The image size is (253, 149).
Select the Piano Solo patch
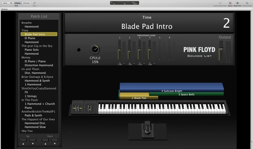[32, 50]
